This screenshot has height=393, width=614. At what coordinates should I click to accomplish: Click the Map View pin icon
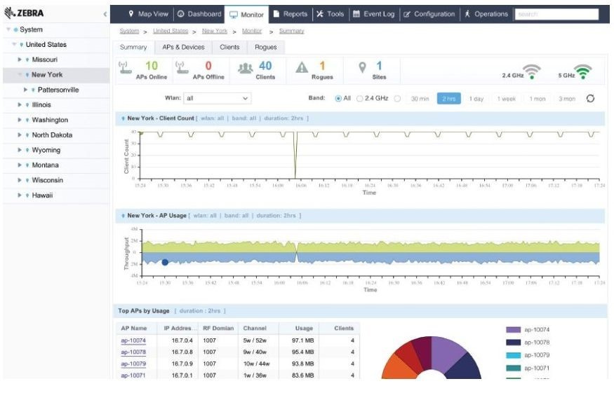pyautogui.click(x=131, y=14)
